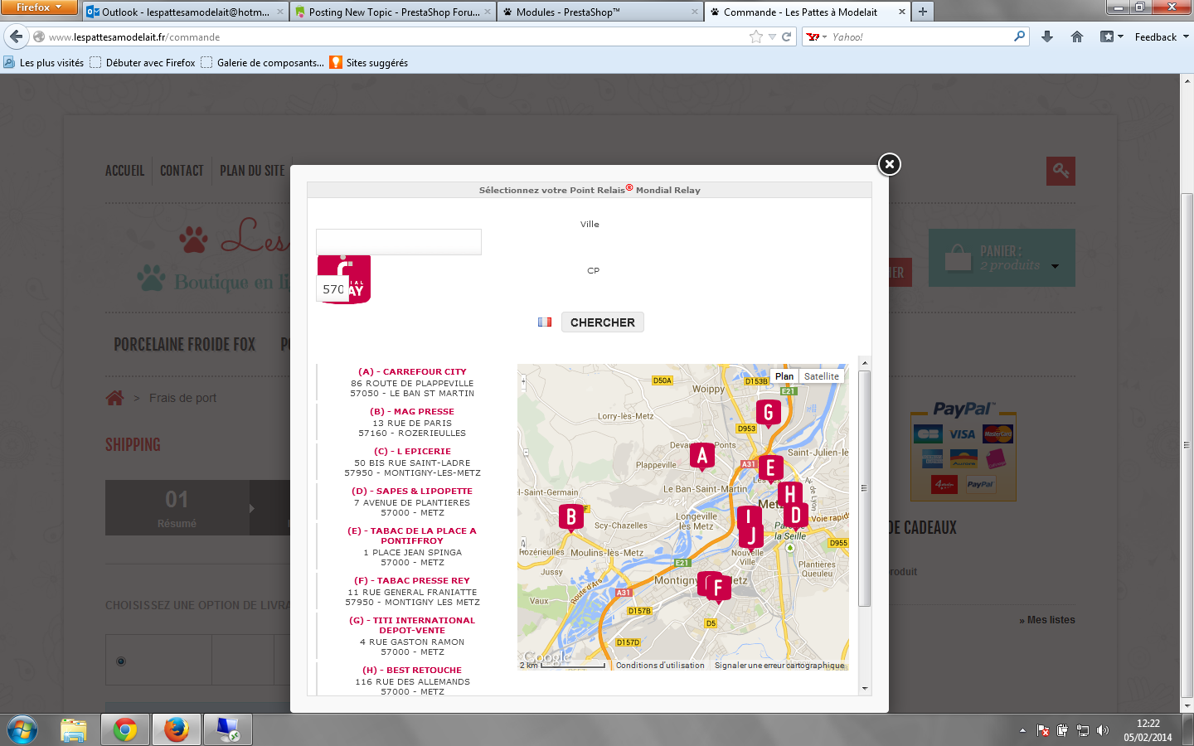Click map marker H
Image resolution: width=1194 pixels, height=746 pixels.
[790, 494]
